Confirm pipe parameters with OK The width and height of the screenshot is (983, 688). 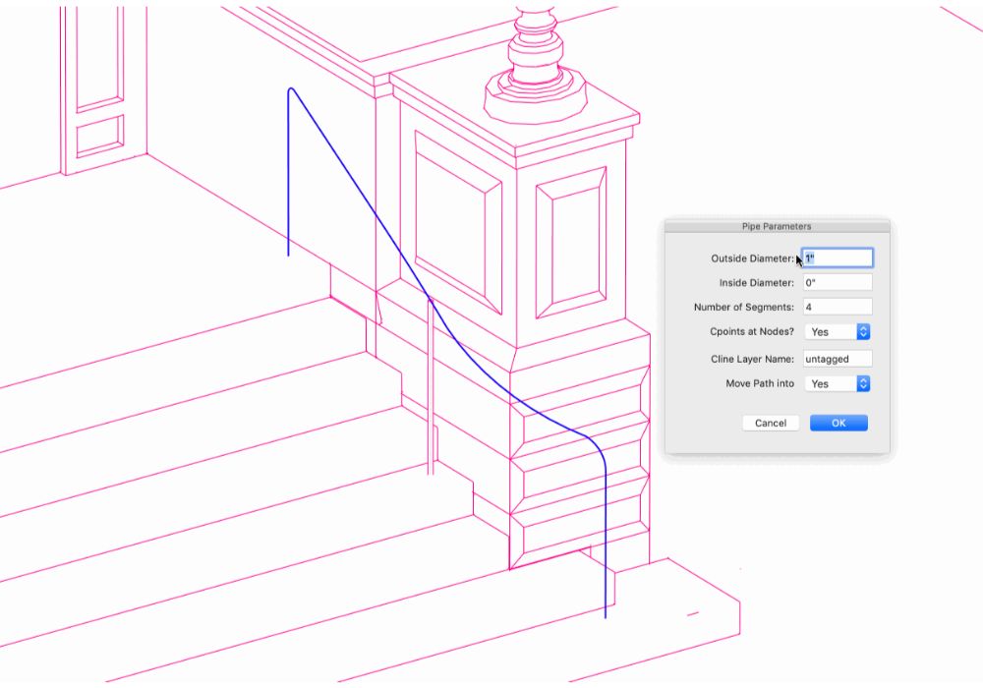(x=838, y=423)
